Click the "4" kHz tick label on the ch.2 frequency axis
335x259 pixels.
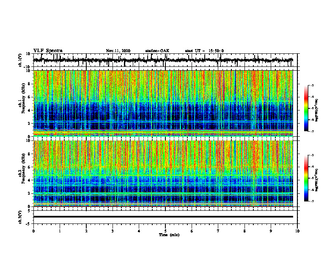click(30, 180)
